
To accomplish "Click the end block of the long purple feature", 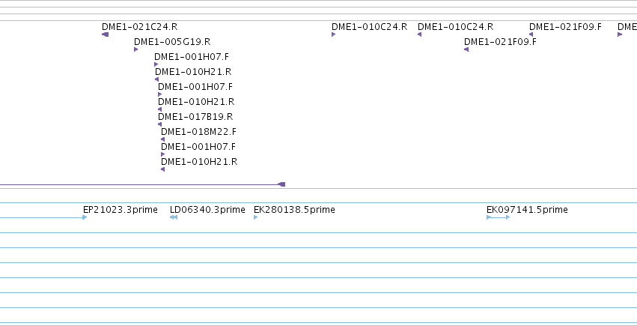I will (281, 184).
